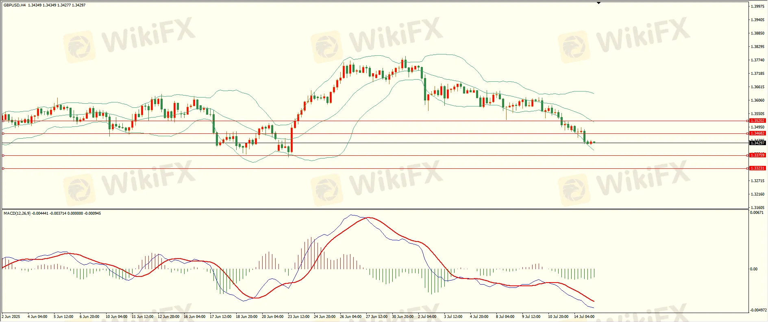Click the 20 Jun 04:00 time label

click(x=272, y=317)
